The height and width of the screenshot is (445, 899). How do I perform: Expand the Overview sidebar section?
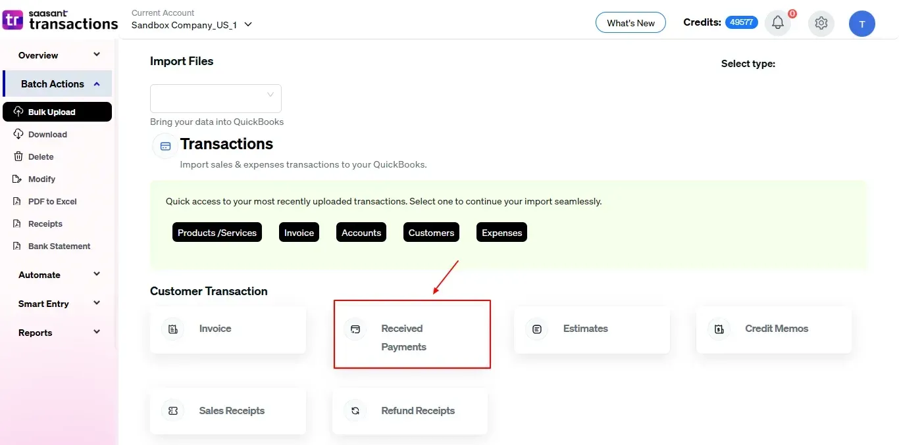point(58,55)
